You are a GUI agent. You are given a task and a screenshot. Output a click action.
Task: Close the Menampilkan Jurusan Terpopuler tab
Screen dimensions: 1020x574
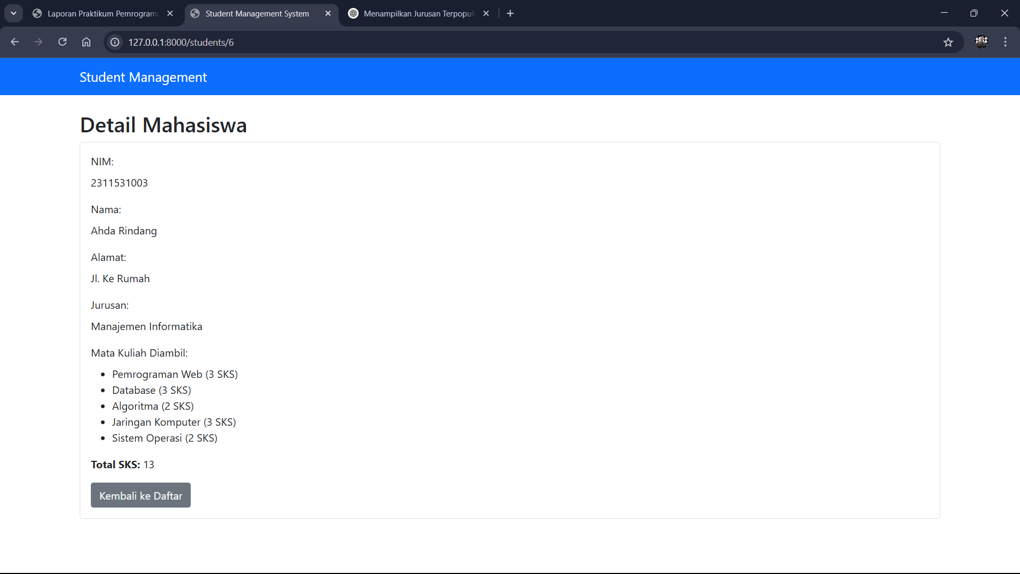[486, 13]
